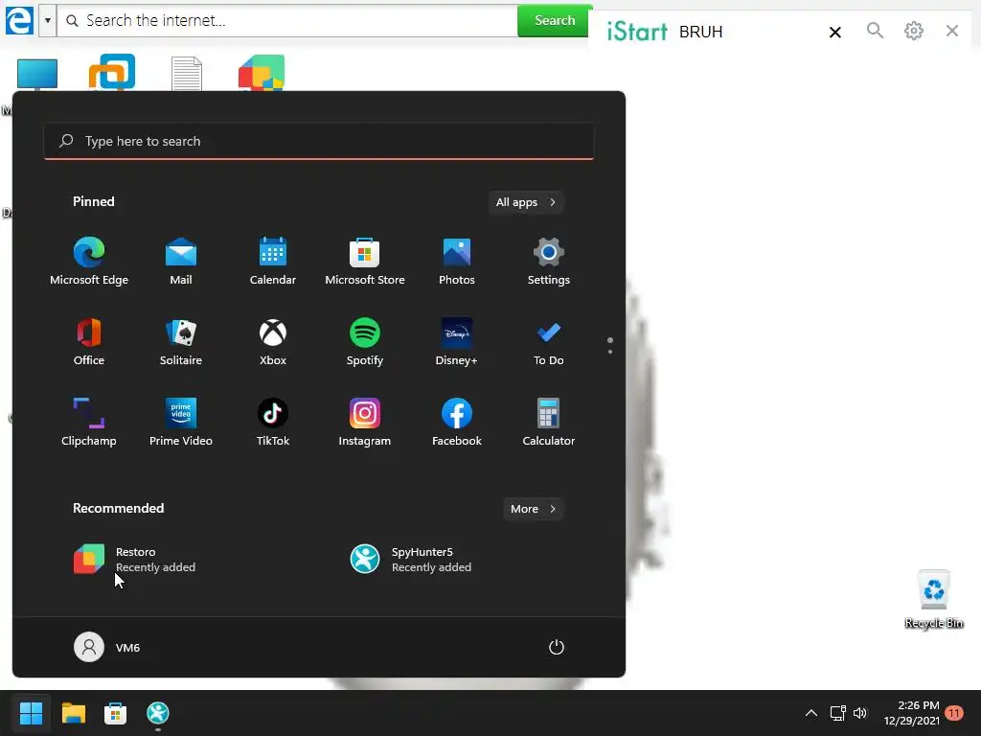Close the iStart panel
Viewport: 981px width, 736px height.
coord(952,31)
